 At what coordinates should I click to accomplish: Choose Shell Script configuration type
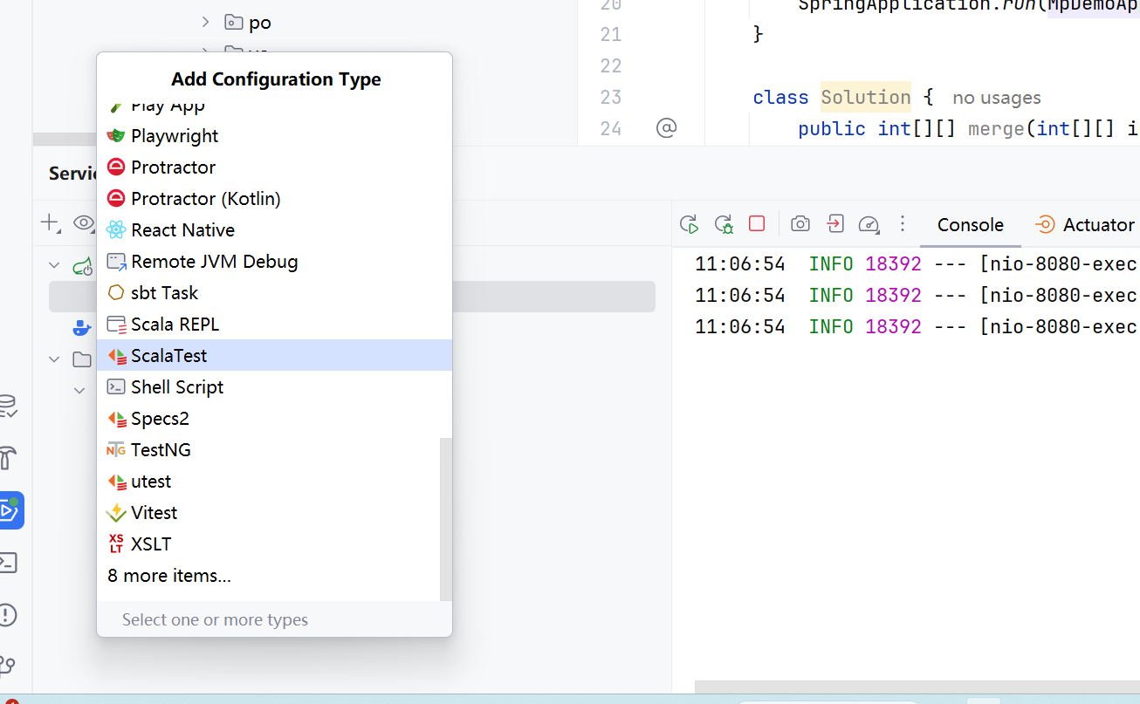click(x=275, y=387)
